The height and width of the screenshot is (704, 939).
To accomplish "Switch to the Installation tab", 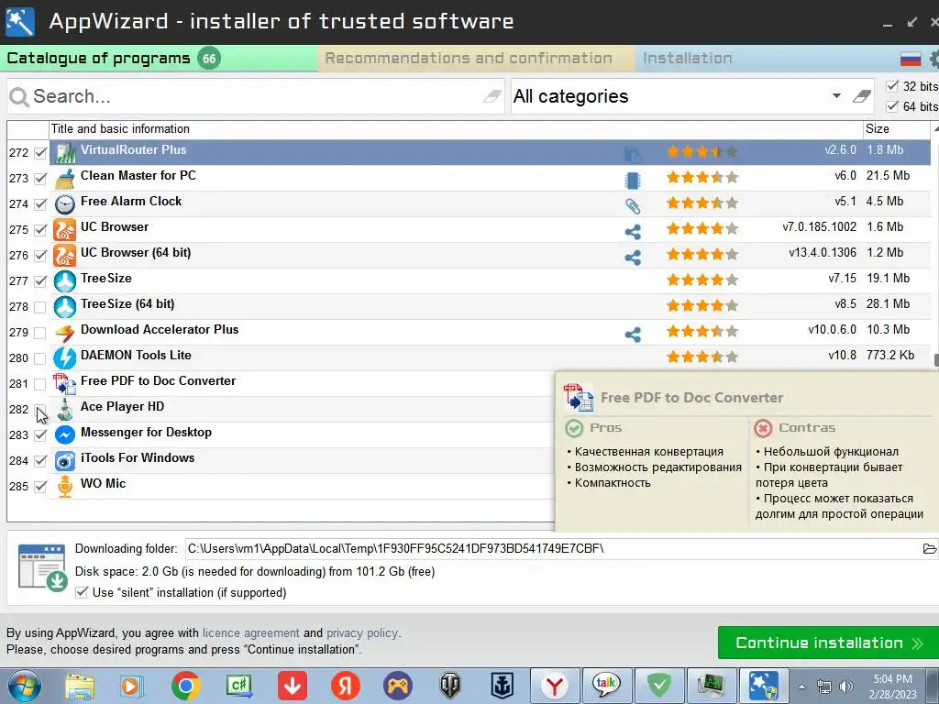I will [688, 58].
